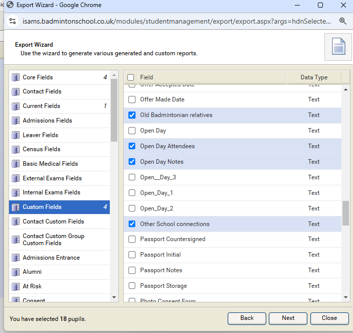Viewport: 353px width, 333px height.
Task: Click the Census Fields database icon
Action: click(x=16, y=150)
